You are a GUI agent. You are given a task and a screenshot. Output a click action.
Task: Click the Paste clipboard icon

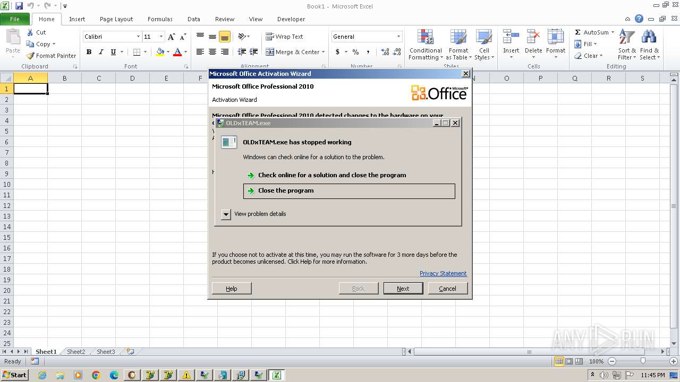pos(13,38)
